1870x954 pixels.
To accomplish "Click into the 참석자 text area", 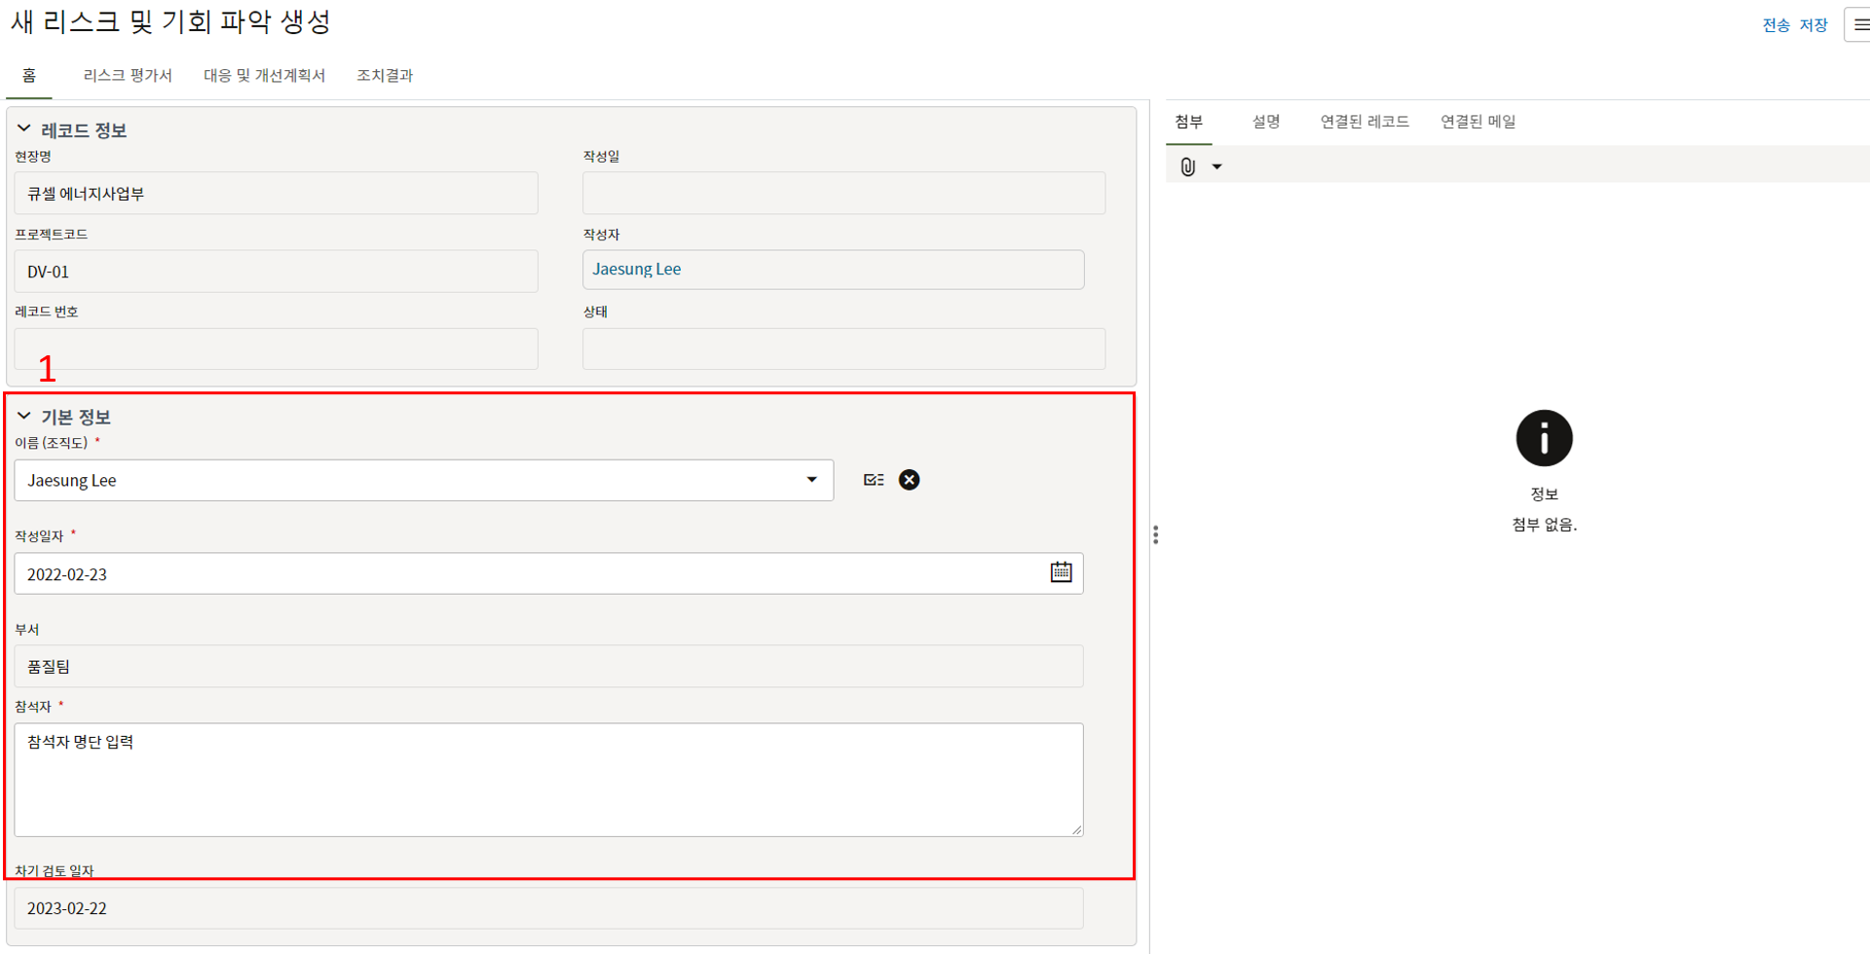I will pyautogui.click(x=548, y=779).
